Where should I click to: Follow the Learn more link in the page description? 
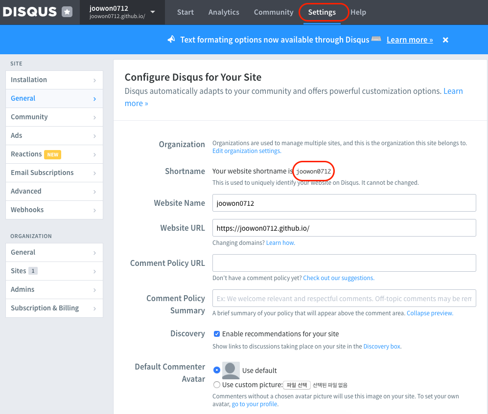[453, 91]
